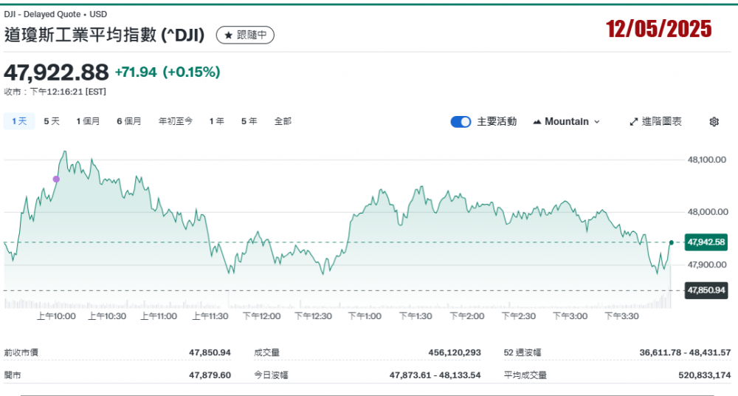Show the 6個月 chart range
The width and height of the screenshot is (738, 396).
(128, 121)
